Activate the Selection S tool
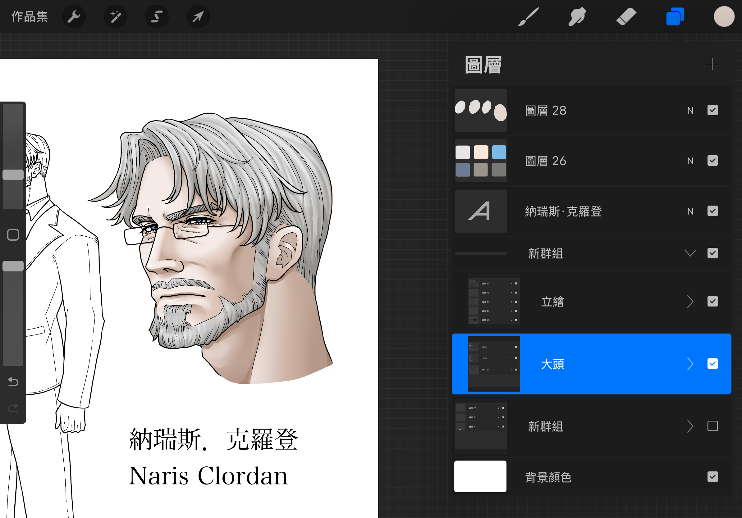This screenshot has width=742, height=518. pos(157,16)
